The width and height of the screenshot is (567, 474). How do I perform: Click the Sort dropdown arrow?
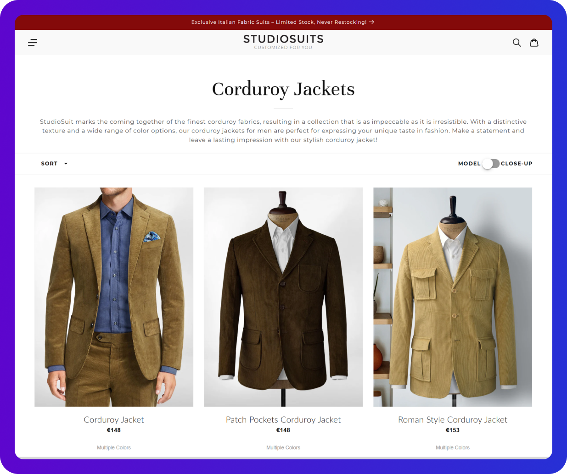pos(66,164)
